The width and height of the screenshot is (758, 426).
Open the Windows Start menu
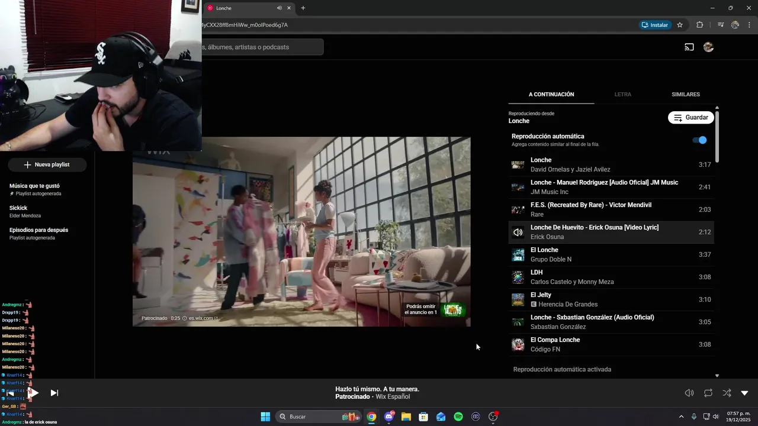click(x=265, y=417)
